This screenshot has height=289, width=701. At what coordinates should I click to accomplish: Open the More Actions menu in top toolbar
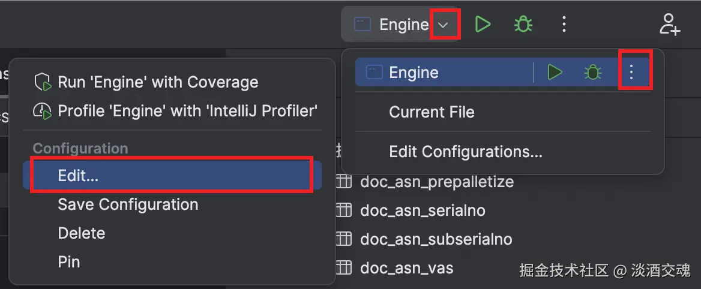(x=564, y=24)
